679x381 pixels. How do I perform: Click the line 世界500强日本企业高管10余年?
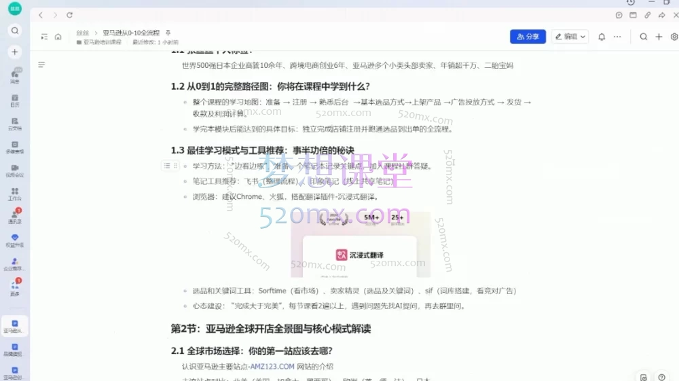point(347,66)
